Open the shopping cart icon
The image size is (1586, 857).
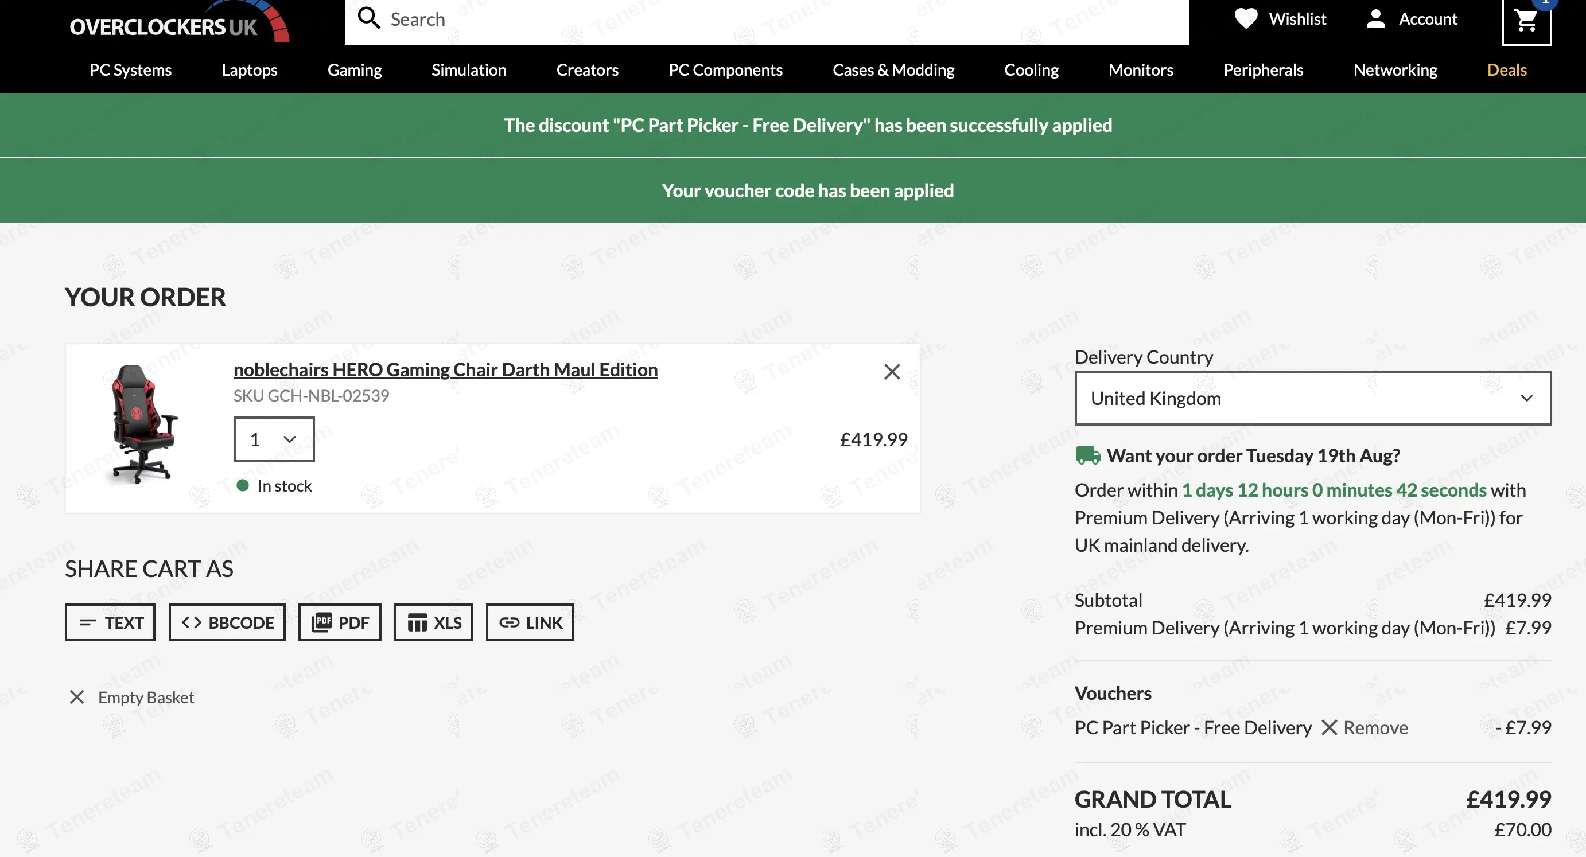1526,21
